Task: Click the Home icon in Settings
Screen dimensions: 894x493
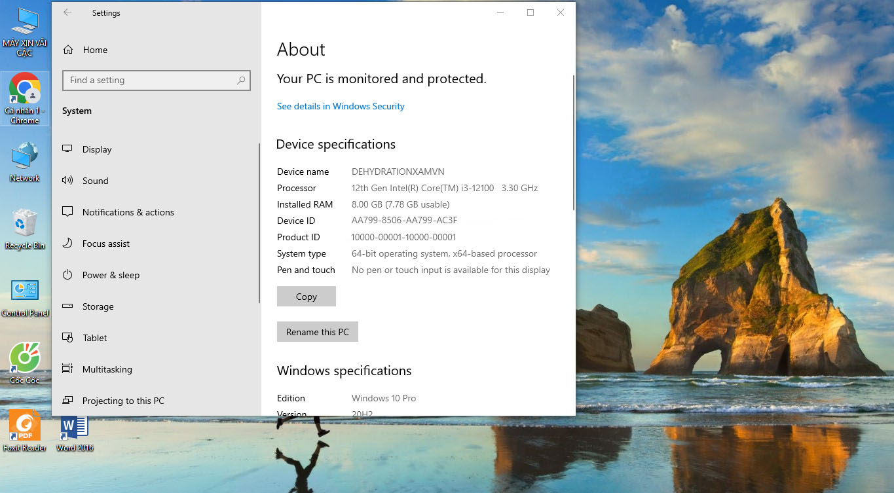Action: [x=68, y=50]
